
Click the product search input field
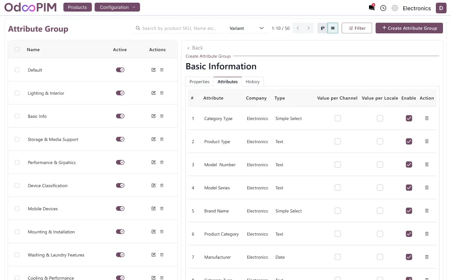click(180, 28)
